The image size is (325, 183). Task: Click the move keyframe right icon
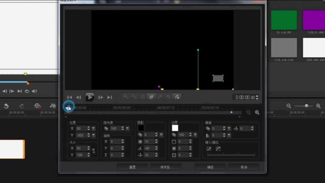(x=169, y=97)
